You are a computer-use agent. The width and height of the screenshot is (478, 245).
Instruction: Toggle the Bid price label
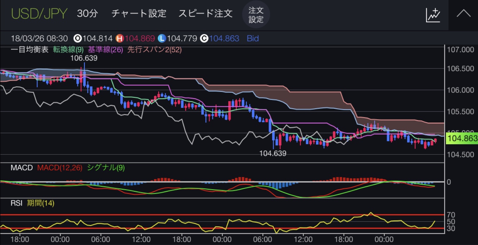tap(253, 38)
